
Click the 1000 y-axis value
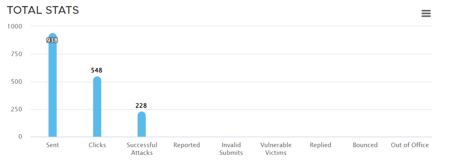point(15,26)
